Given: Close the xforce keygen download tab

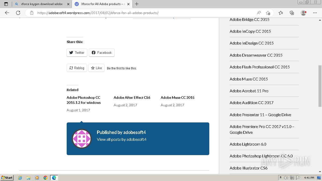Looking at the screenshot, I should coord(68,4).
